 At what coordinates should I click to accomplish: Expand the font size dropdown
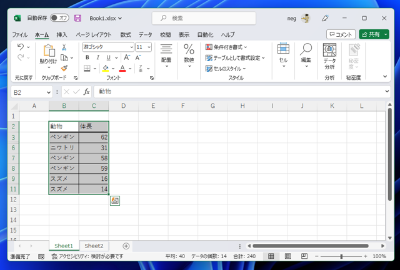pos(149,47)
